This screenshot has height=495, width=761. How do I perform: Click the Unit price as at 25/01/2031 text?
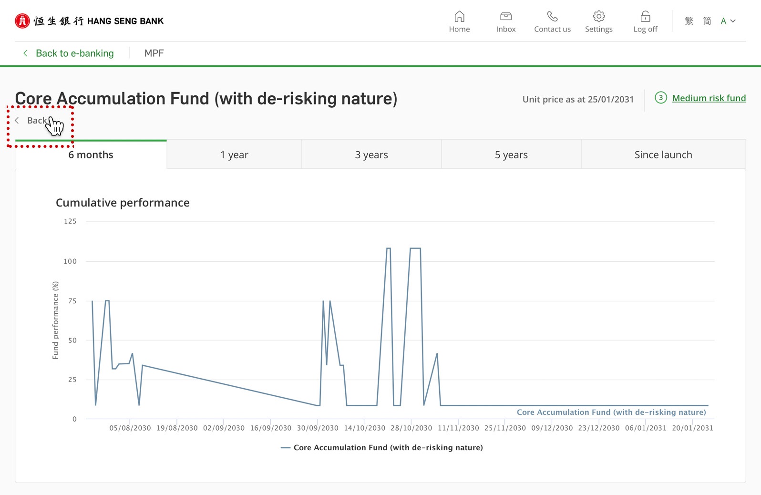click(x=578, y=100)
